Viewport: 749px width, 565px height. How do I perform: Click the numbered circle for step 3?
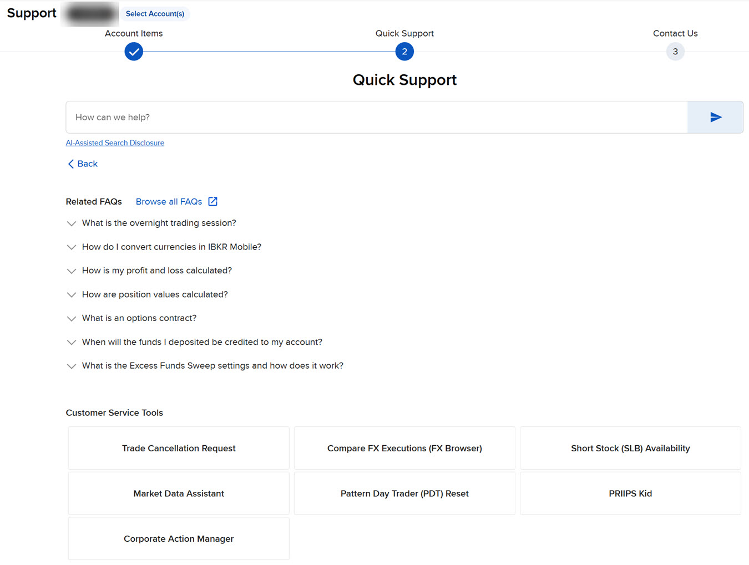(x=675, y=51)
